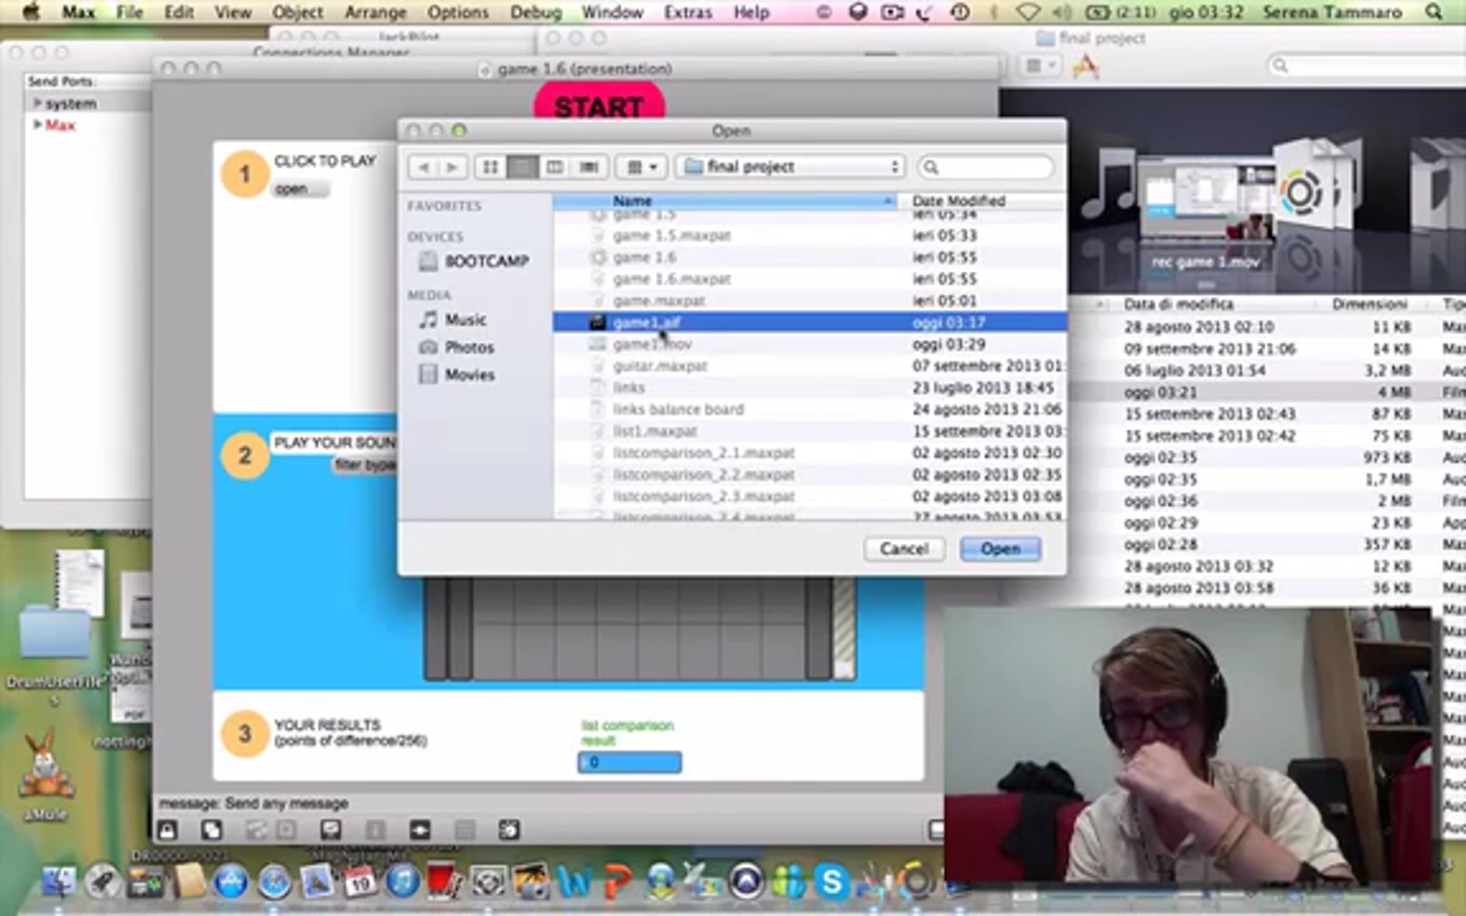Switch Open dialog to column view

click(555, 167)
